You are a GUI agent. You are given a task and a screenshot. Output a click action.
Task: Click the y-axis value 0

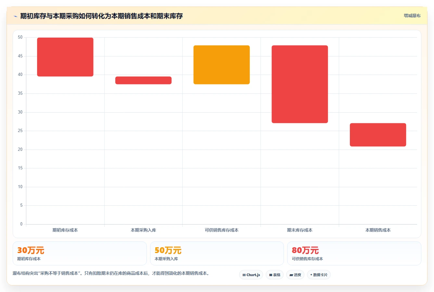click(21, 224)
